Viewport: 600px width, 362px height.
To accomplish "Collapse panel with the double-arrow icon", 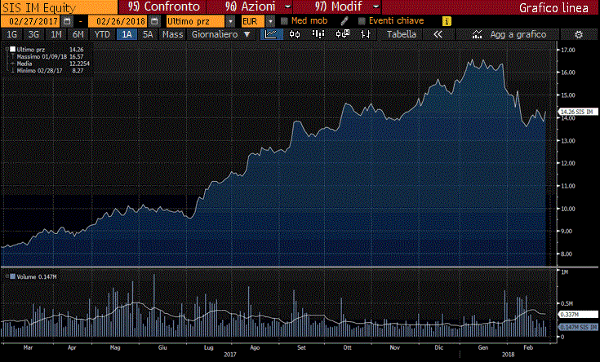I will click(x=438, y=34).
